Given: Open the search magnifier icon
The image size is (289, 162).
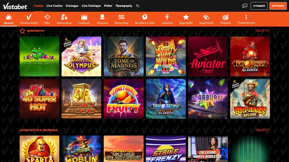Looking at the screenshot, I should 138,6.
